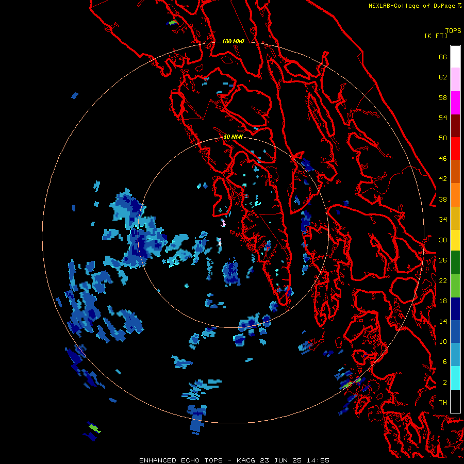The image size is (464, 464).
Task: Click the medium blue 10 kft swatch
Action: point(455,332)
